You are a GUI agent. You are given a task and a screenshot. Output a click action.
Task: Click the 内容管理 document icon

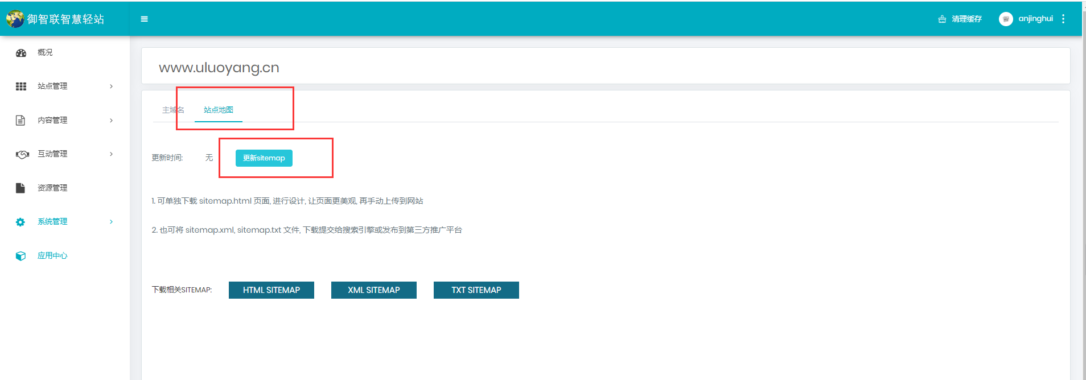pos(20,120)
